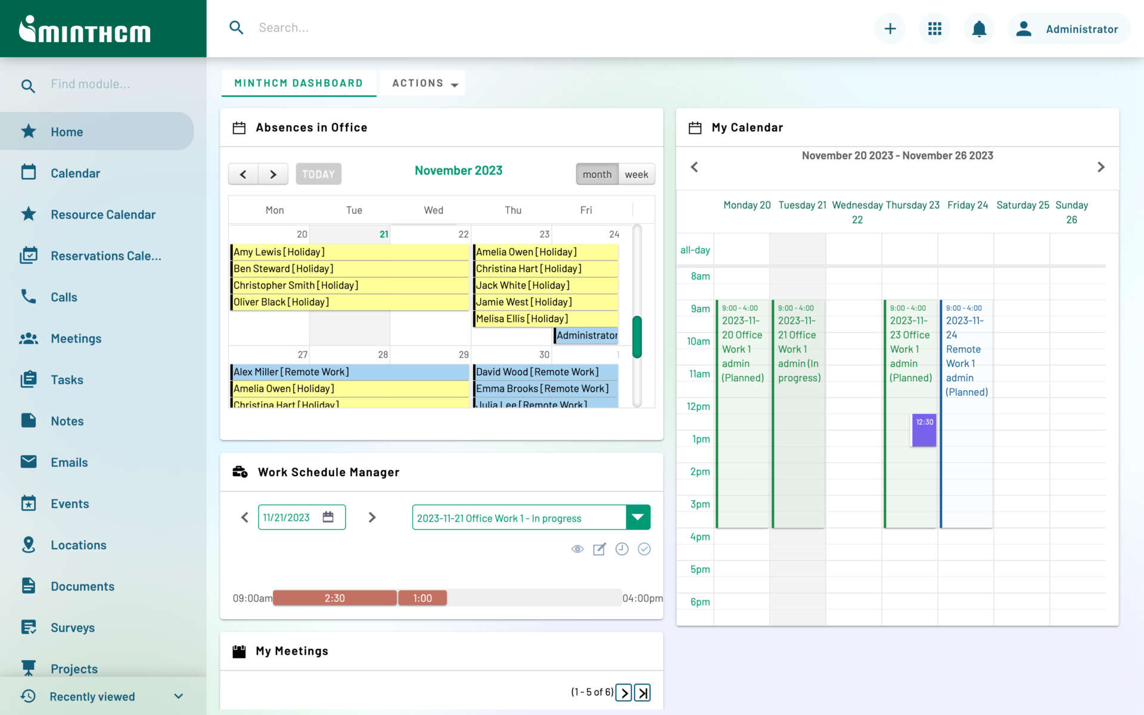Click the work schedule eye view icon

coord(577,549)
